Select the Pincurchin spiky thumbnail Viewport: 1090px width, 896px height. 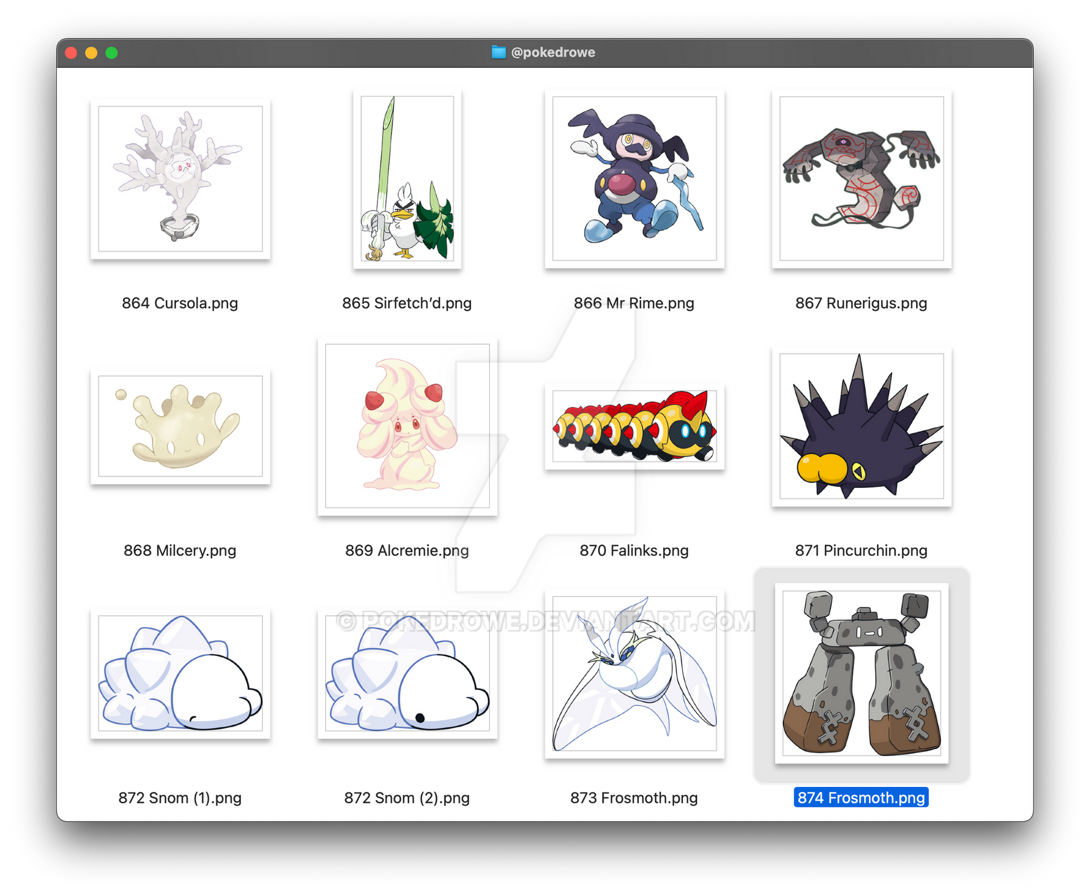point(861,426)
